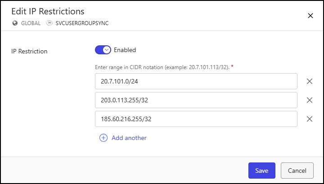This screenshot has width=324, height=184.
Task: Click the plus circle icon
Action: coord(103,138)
